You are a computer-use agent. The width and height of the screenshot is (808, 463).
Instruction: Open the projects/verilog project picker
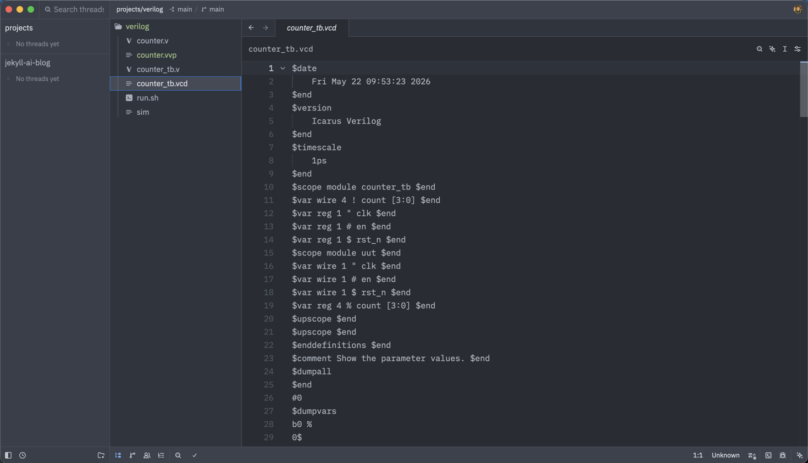coord(140,9)
